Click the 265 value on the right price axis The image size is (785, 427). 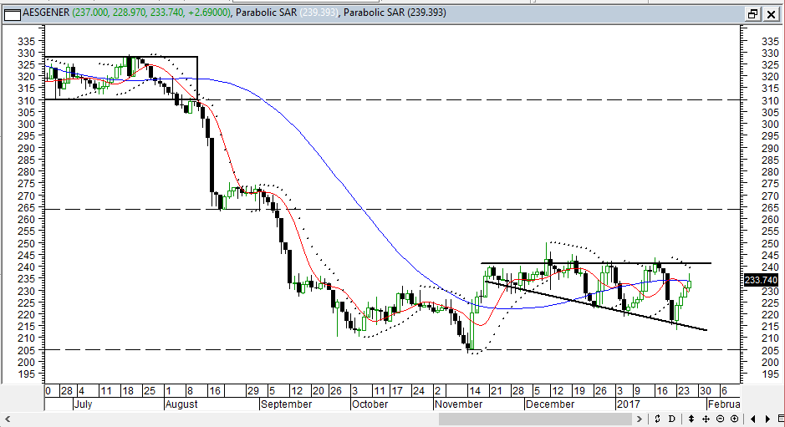(770, 208)
